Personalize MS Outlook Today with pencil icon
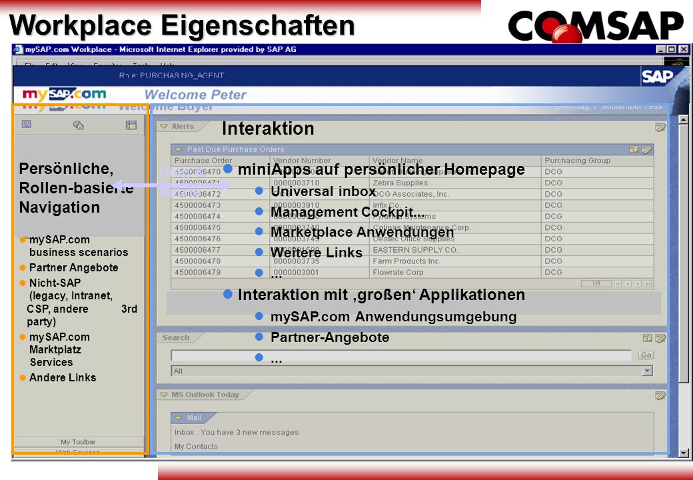This screenshot has height=480, width=693. point(660,395)
